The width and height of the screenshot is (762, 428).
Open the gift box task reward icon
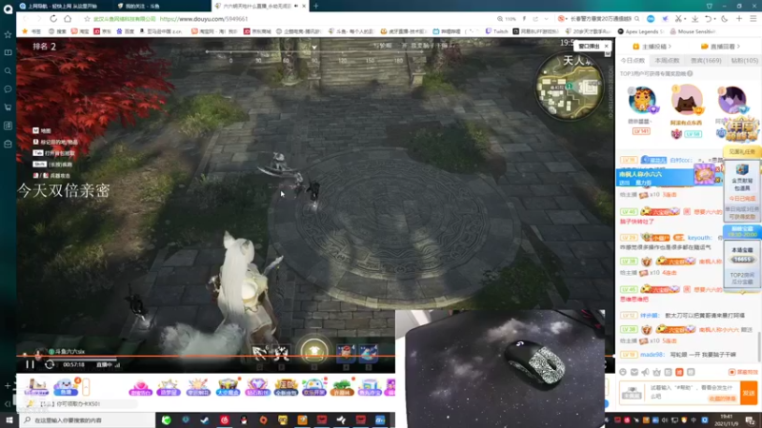742,171
